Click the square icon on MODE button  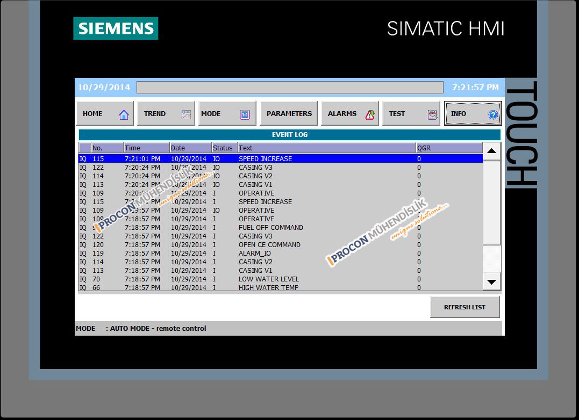coord(245,115)
